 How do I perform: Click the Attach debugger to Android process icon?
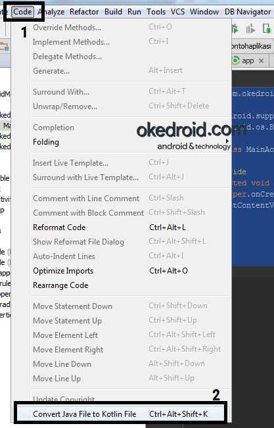(x=267, y=29)
